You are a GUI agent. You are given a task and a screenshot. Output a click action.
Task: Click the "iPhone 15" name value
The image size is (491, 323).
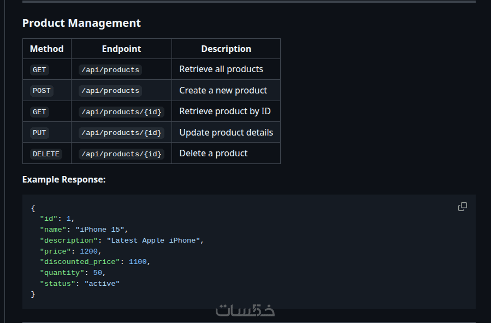(100, 230)
